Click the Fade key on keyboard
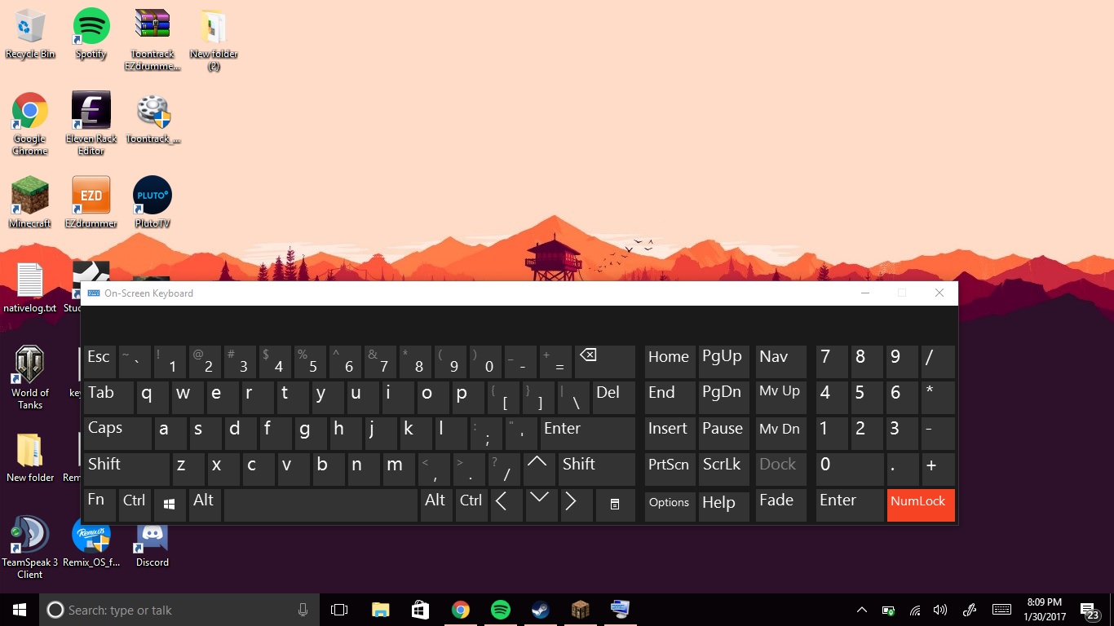The width and height of the screenshot is (1114, 626). pyautogui.click(x=780, y=505)
